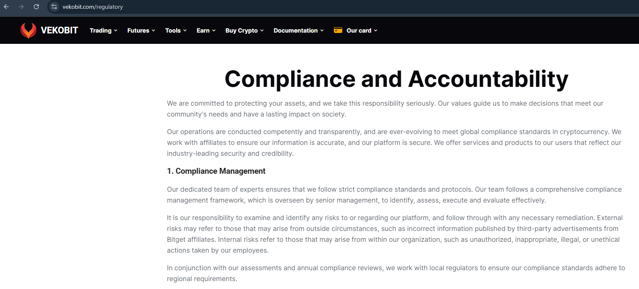
Task: Click the Compliance and Accountability heading
Action: point(396,79)
